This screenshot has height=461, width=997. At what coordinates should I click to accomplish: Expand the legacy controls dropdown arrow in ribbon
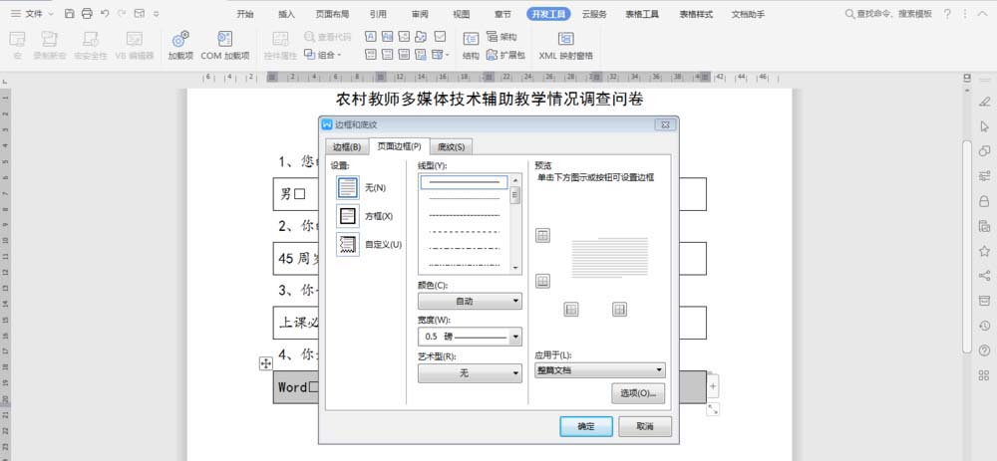(447, 55)
